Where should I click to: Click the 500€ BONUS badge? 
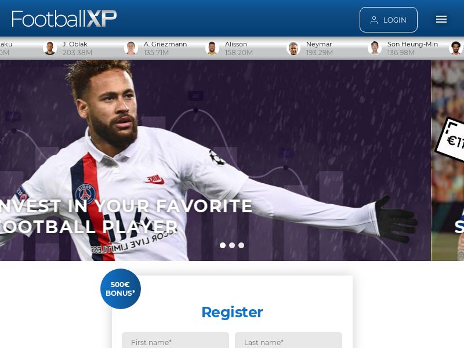pos(121,289)
